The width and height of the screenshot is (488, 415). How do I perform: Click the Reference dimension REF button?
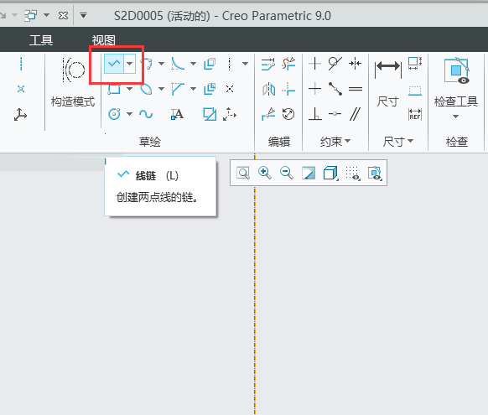tap(415, 114)
